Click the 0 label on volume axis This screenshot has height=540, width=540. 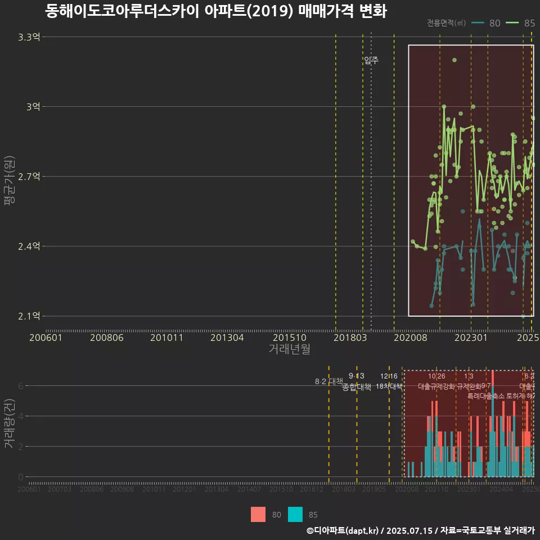21,478
